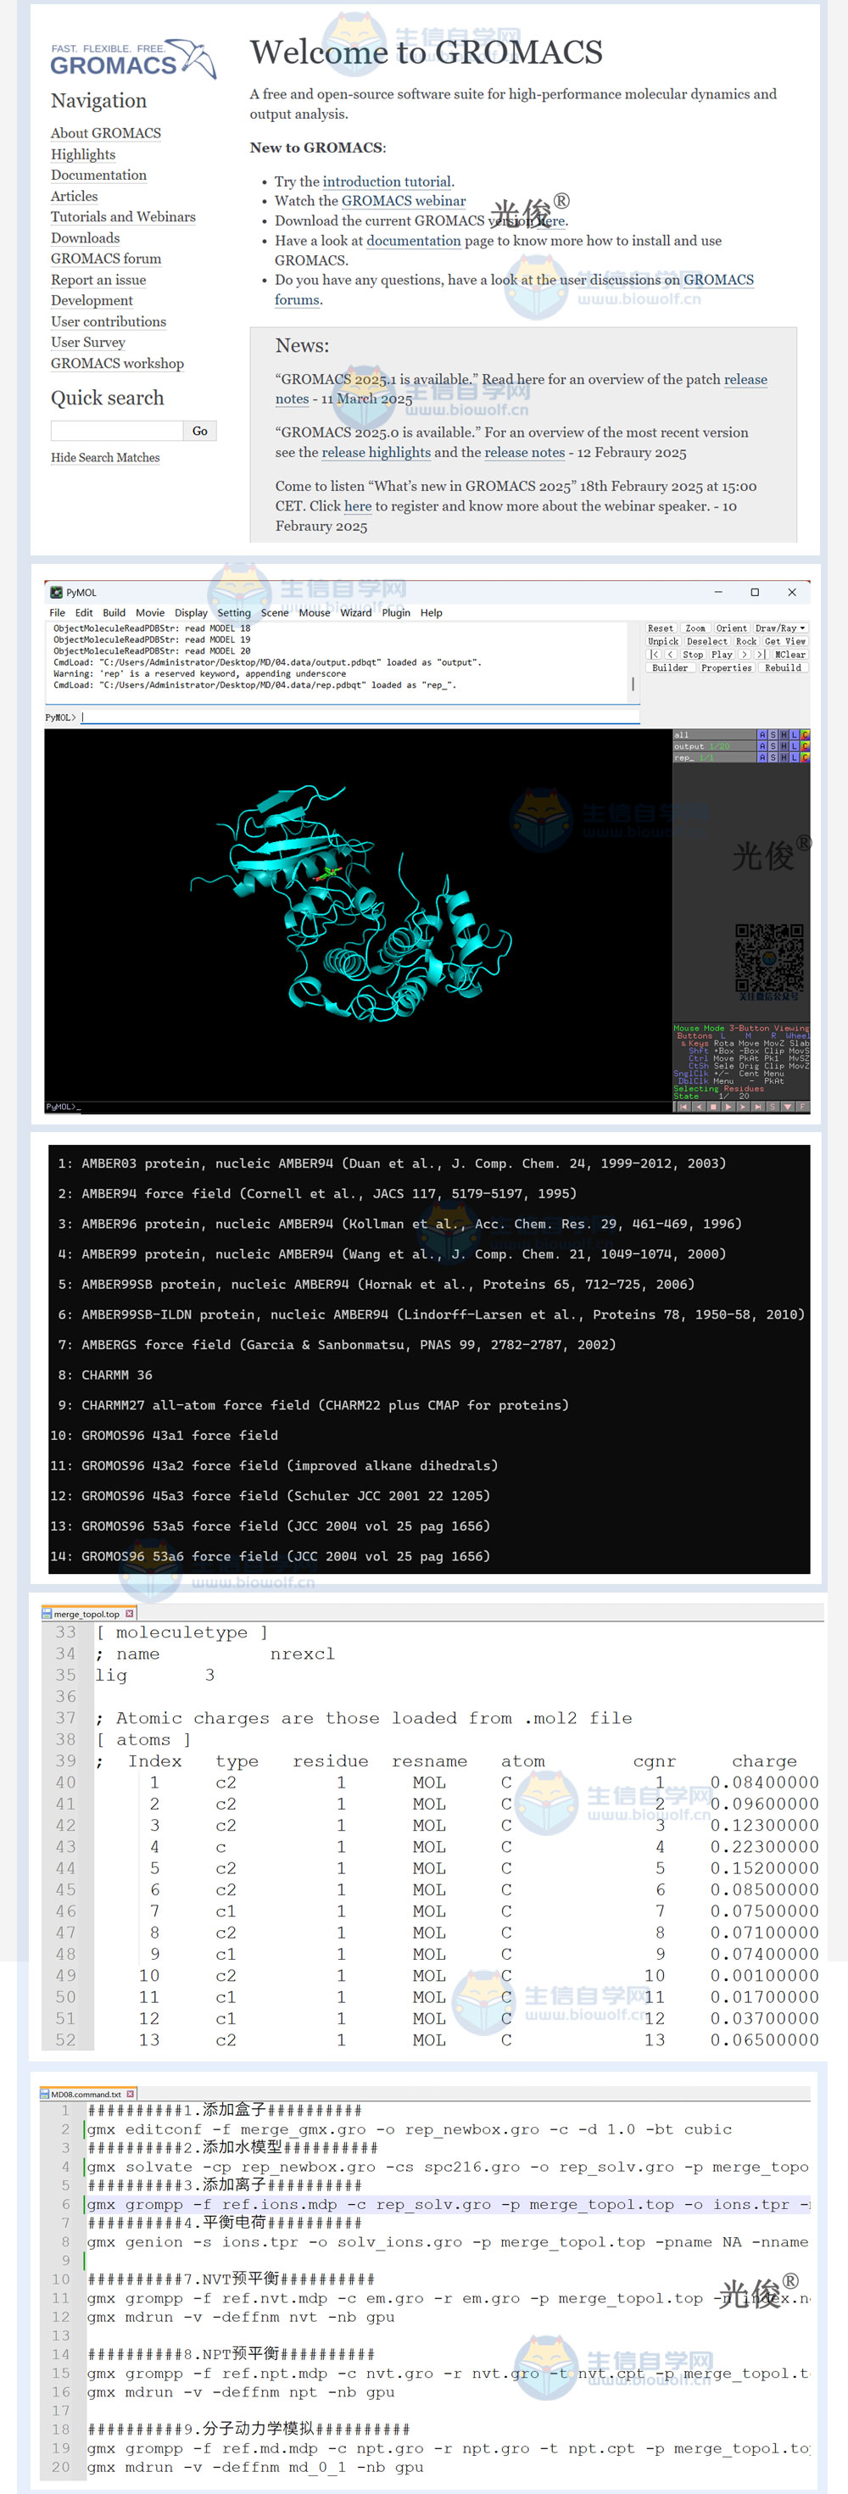This screenshot has width=848, height=2494.
Task: Open the L label menu for the output object
Action: [x=794, y=746]
